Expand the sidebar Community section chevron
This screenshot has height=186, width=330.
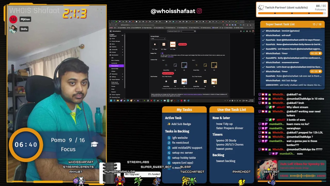(x=122, y=50)
